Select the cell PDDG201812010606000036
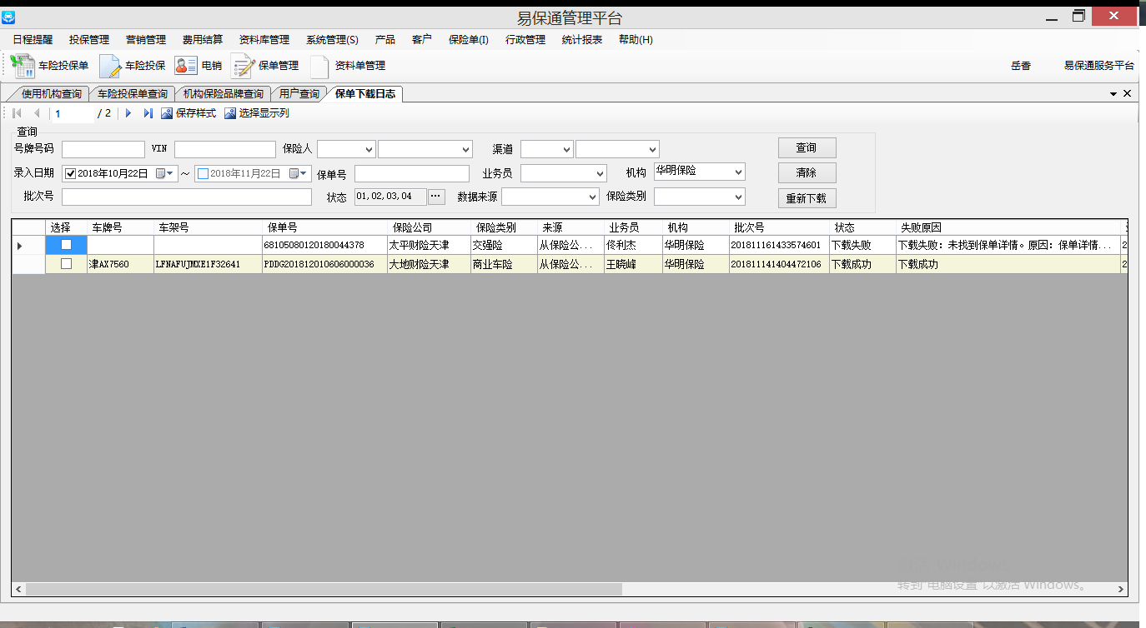1146x628 pixels. 324,264
